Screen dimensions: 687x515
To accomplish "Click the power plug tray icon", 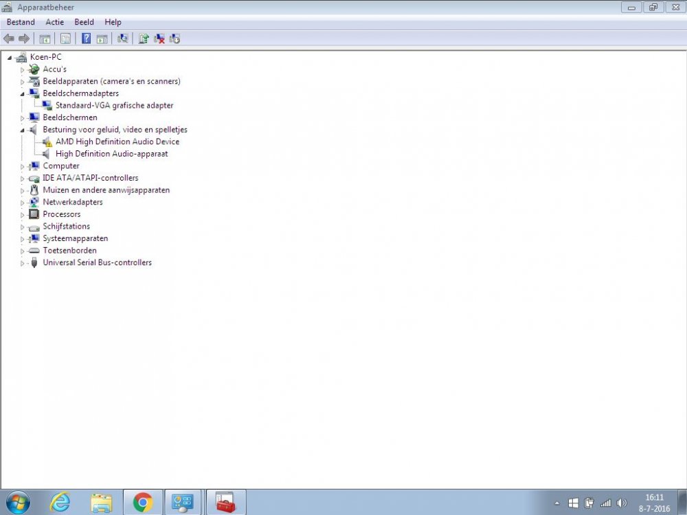I will [589, 503].
